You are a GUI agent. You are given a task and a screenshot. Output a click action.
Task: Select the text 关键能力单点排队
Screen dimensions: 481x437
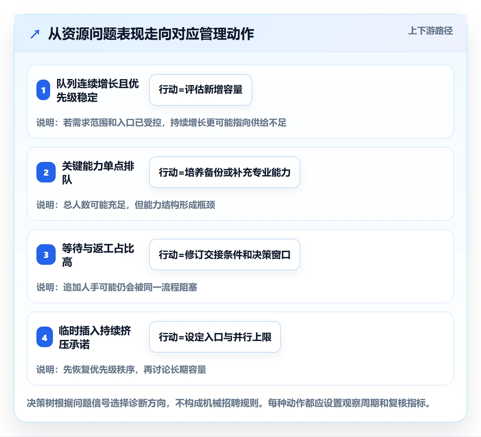98,173
